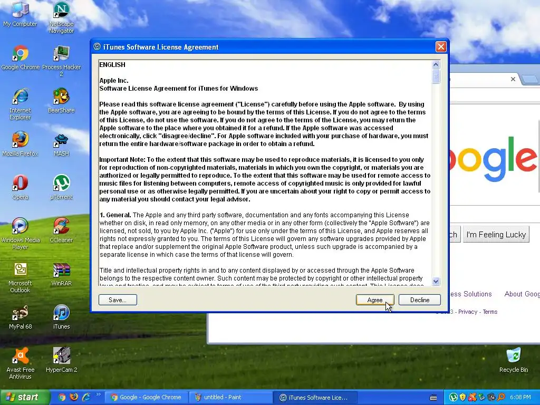Click '1. General.' heading in license text

[115, 215]
